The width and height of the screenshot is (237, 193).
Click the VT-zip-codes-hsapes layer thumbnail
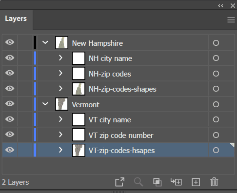79,150
